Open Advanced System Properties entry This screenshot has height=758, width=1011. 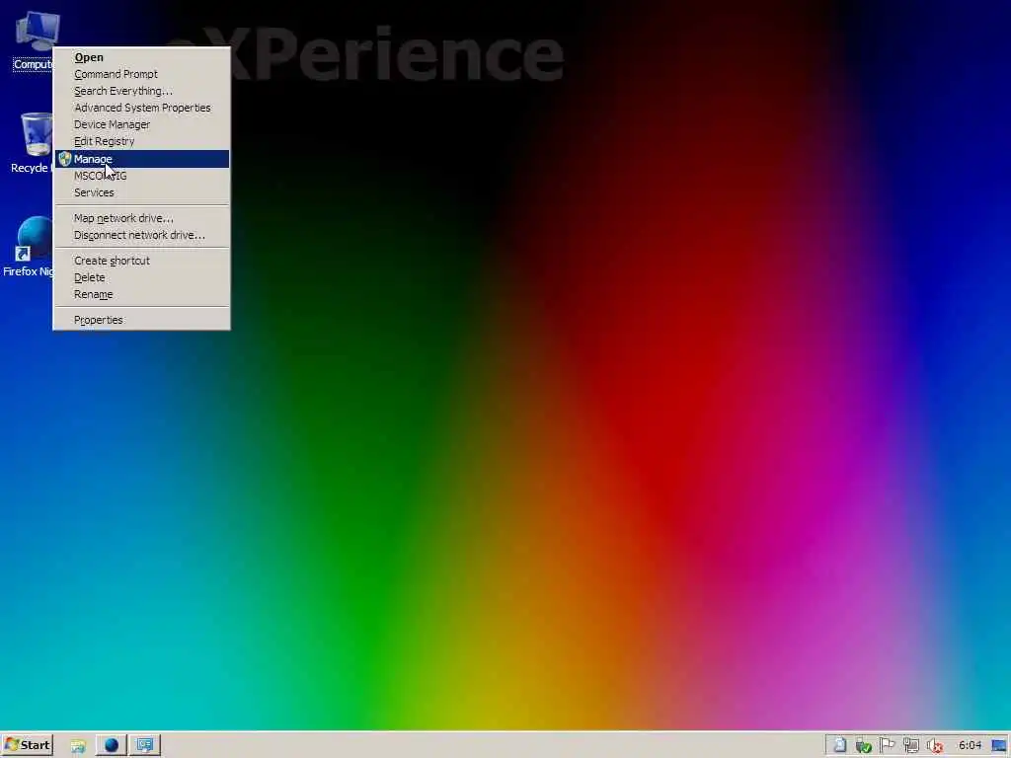(x=141, y=108)
